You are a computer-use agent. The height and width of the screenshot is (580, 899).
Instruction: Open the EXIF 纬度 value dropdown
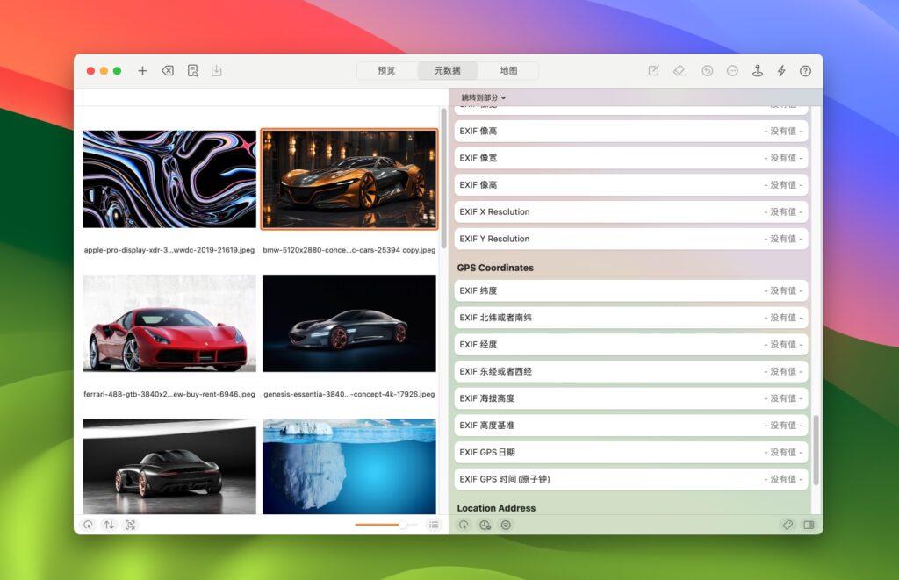pyautogui.click(x=782, y=290)
